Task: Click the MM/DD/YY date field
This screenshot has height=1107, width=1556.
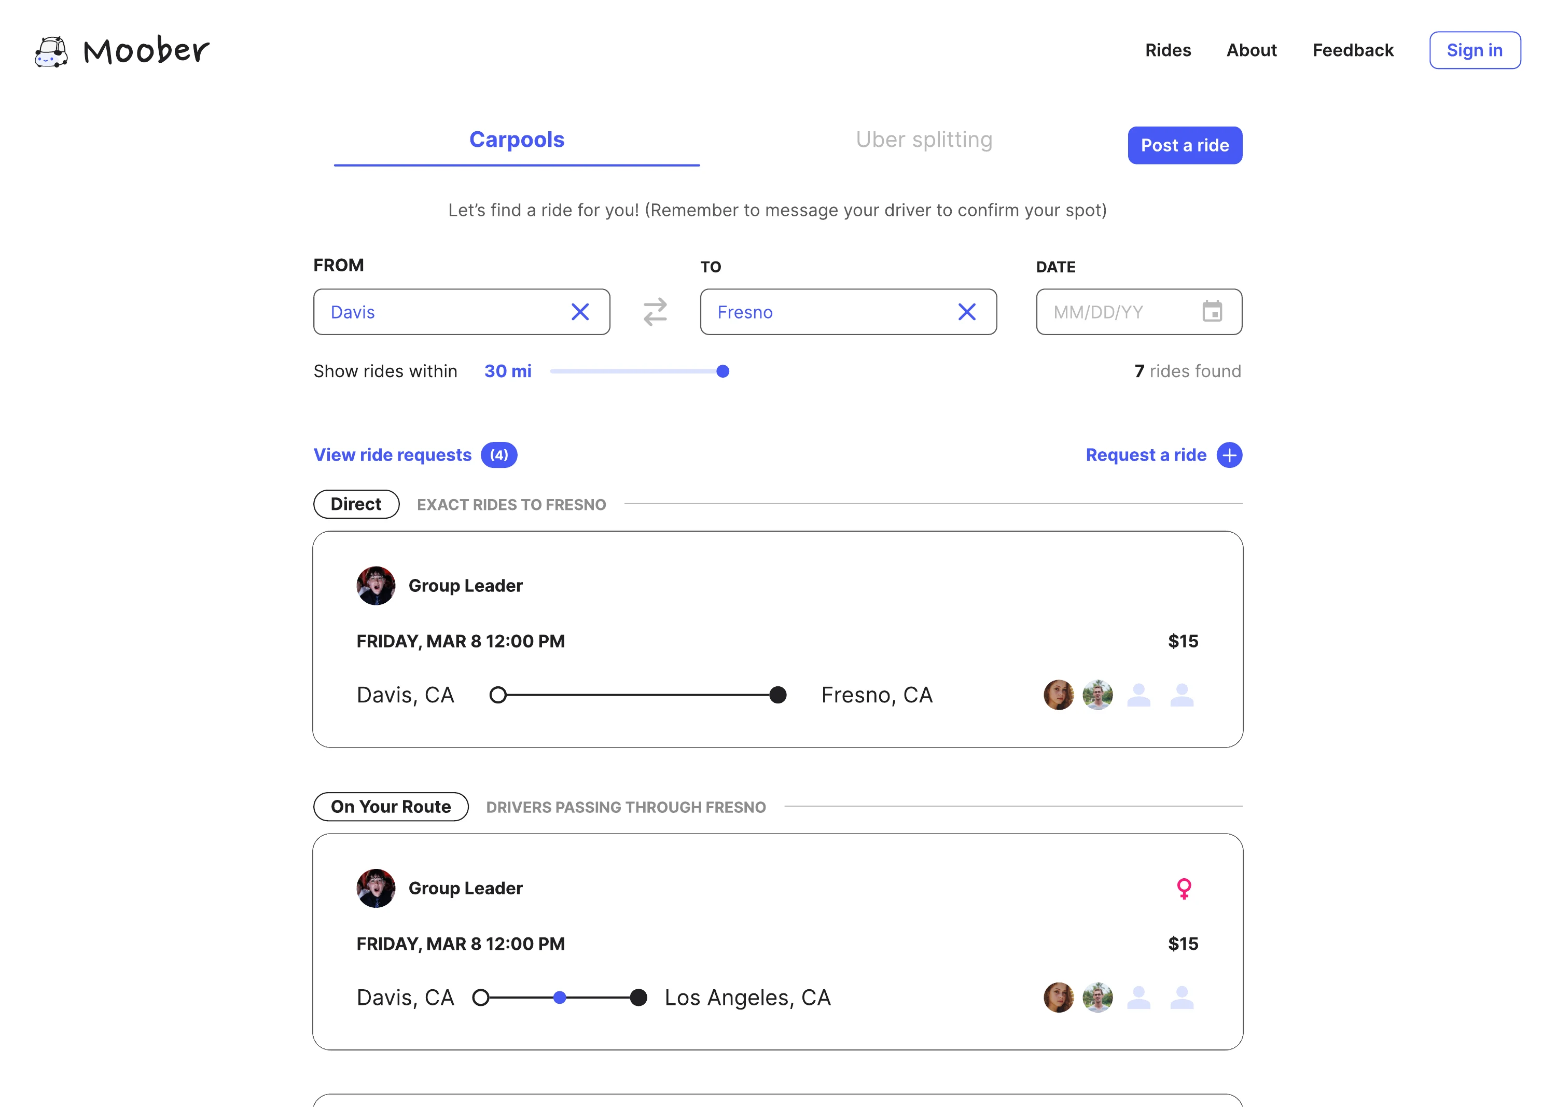Action: [1139, 312]
